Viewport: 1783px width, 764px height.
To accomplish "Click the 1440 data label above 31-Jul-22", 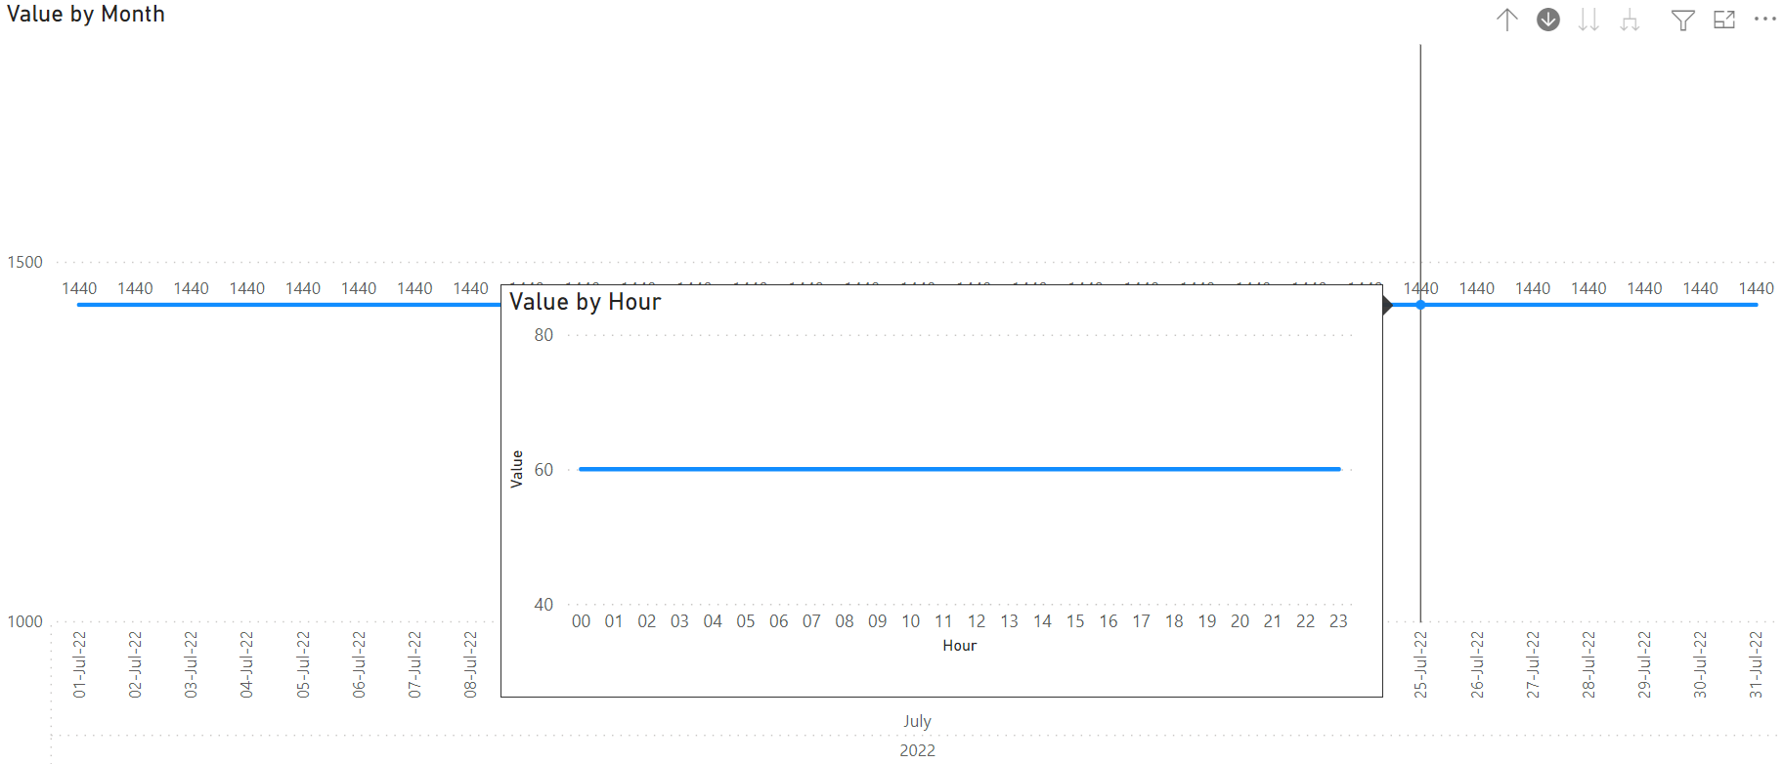I will pos(1756,288).
